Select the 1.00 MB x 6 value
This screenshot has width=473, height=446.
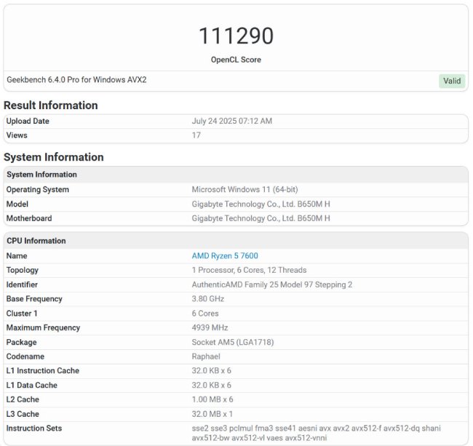point(212,399)
